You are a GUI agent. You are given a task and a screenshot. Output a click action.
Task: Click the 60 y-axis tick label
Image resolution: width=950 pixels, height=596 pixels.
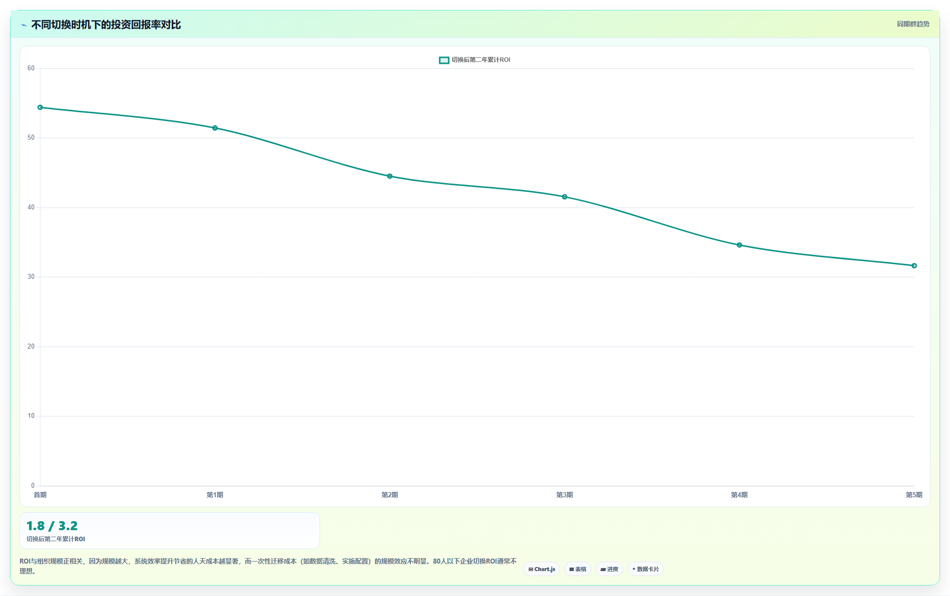coord(31,68)
